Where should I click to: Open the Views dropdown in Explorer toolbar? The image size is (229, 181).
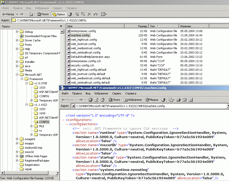point(104,14)
